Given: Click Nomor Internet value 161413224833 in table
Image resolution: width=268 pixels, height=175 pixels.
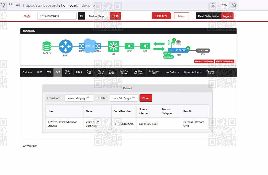Looking at the screenshot, I should [x=148, y=124].
